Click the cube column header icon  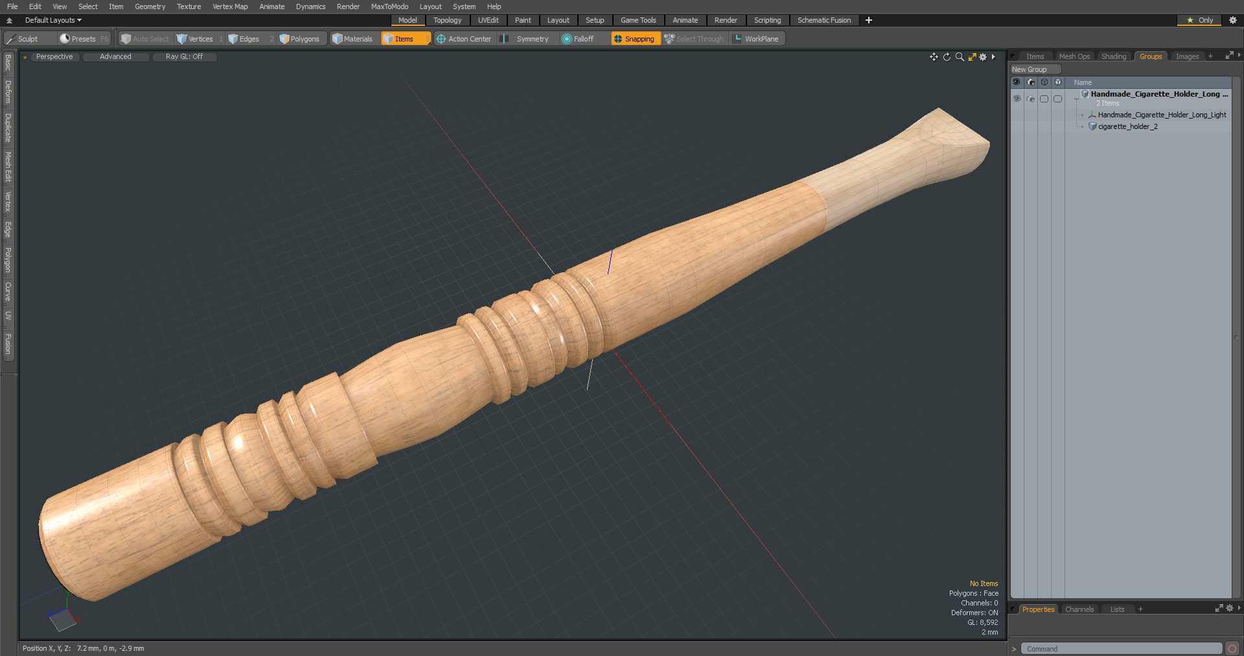[x=1058, y=82]
